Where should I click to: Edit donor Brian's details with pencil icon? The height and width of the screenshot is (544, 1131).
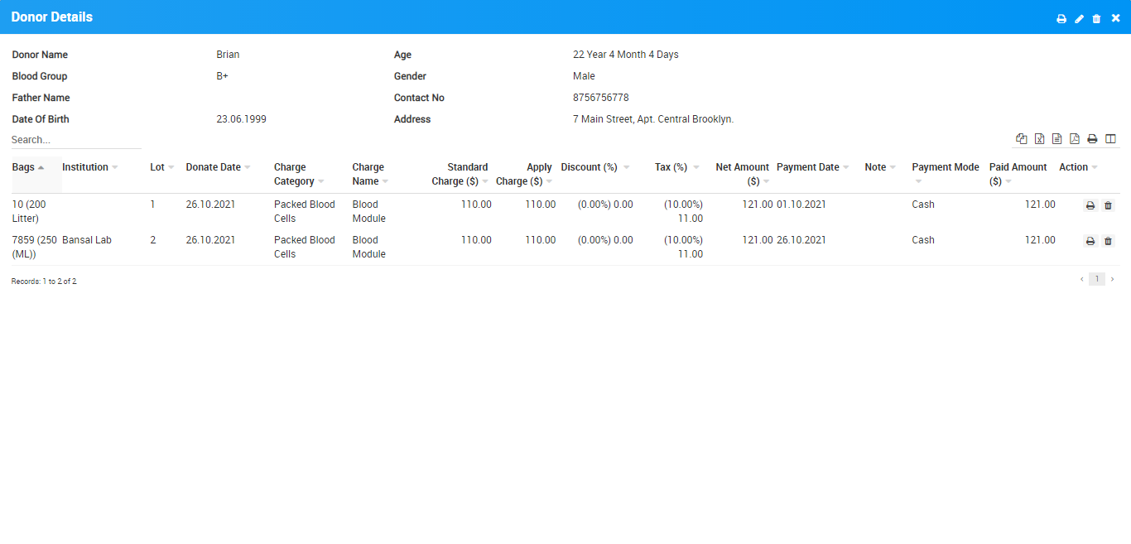[1079, 18]
